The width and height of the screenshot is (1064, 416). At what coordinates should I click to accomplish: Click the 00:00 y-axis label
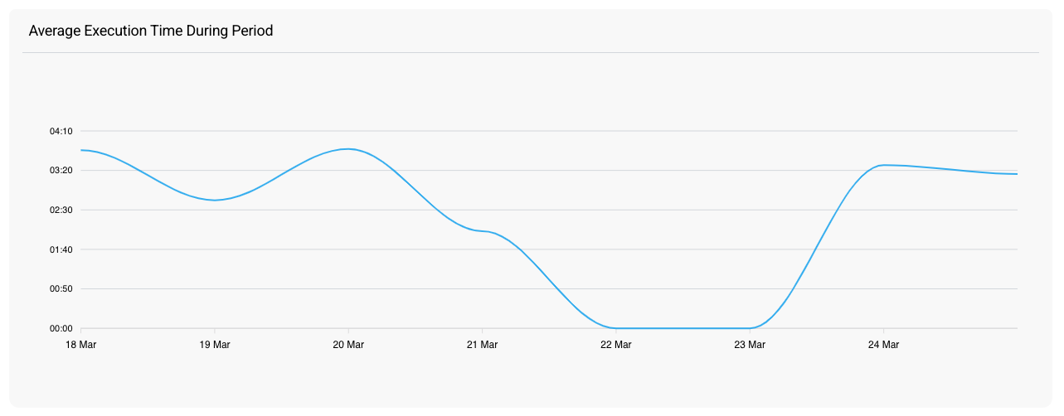click(61, 328)
